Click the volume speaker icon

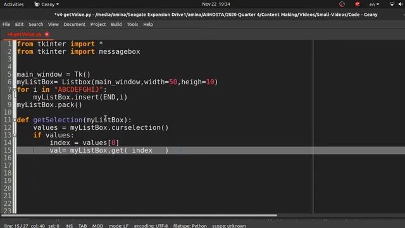[x=401, y=4]
